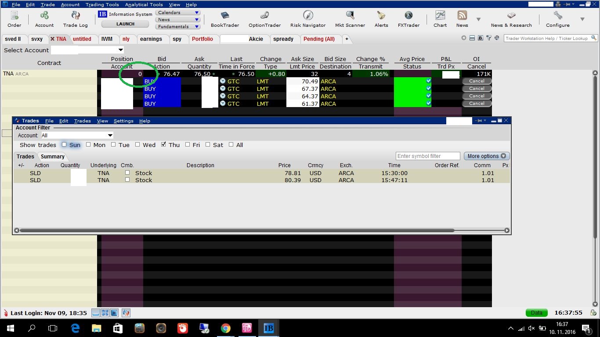600x337 pixels.
Task: Open the OptionTrader tool
Action: click(x=264, y=19)
